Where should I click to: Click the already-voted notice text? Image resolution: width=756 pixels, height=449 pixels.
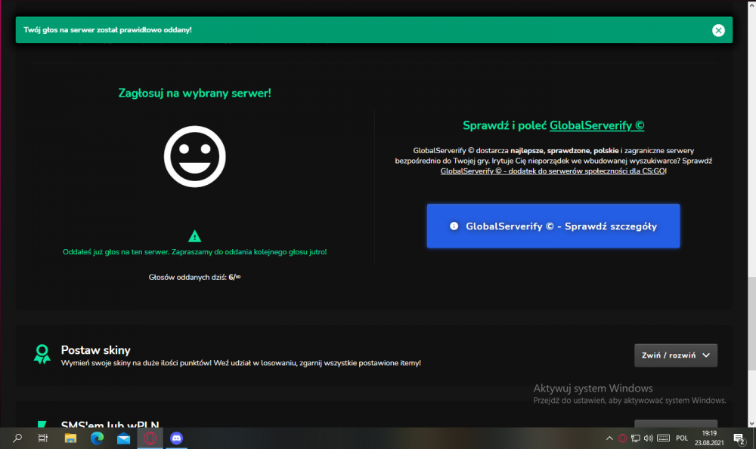[195, 252]
